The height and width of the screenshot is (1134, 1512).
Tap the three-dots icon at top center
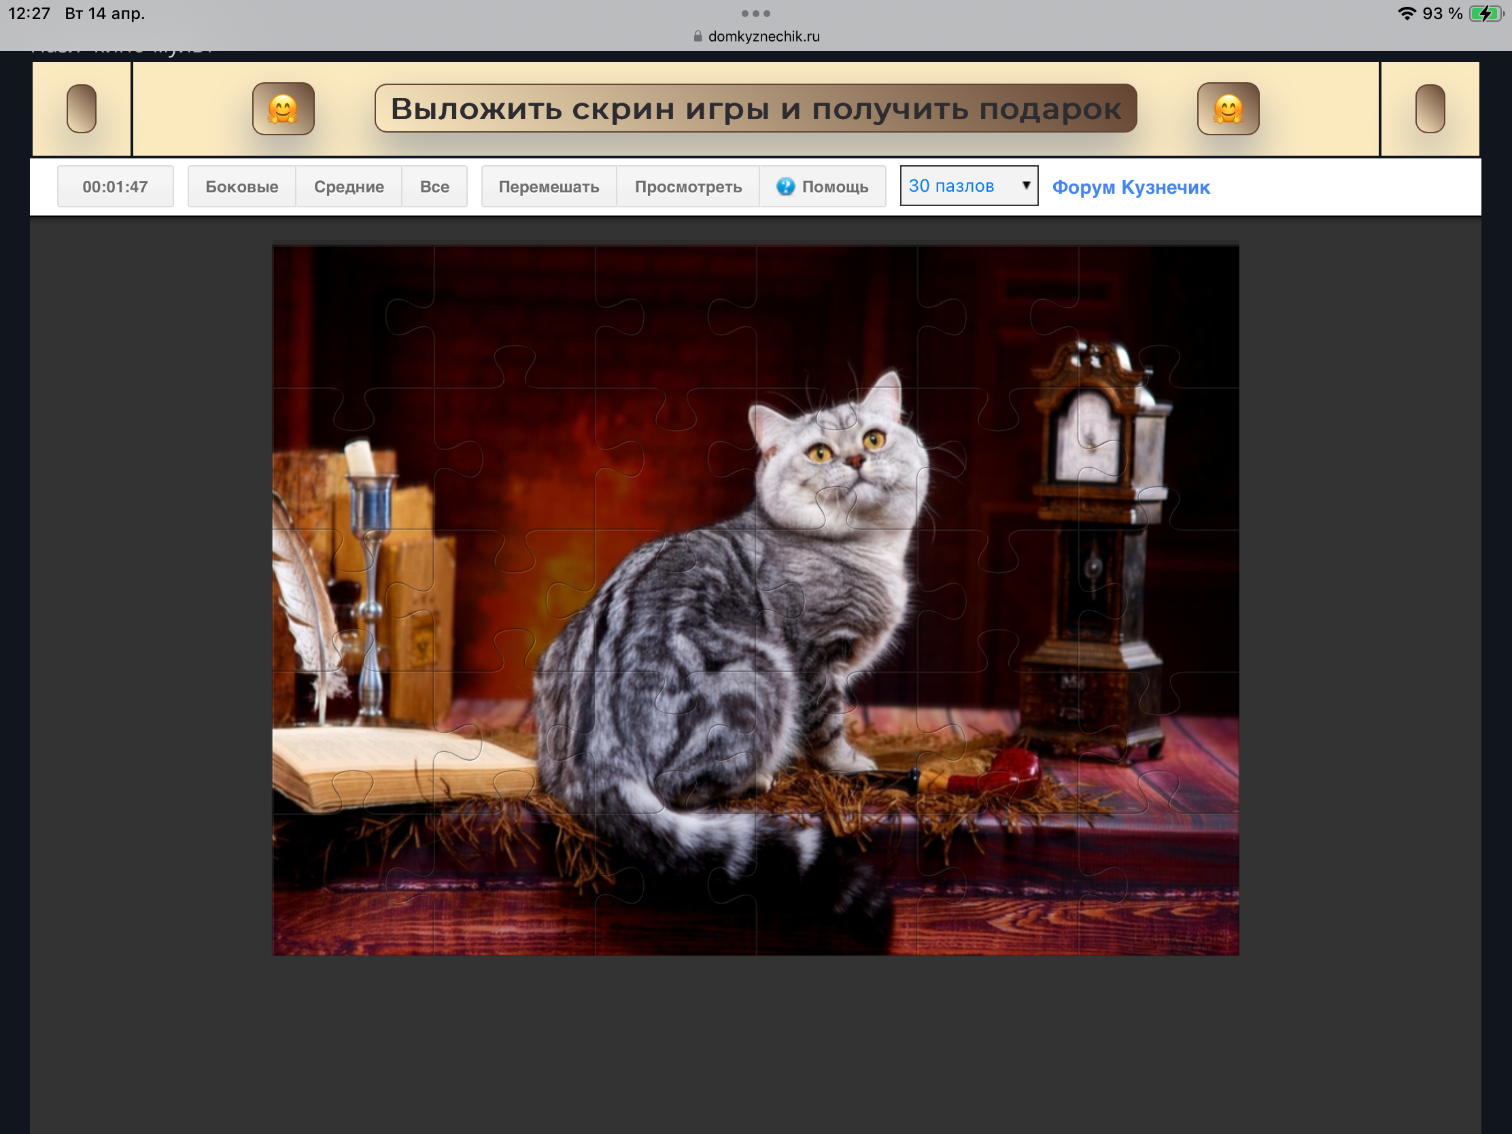tap(755, 13)
